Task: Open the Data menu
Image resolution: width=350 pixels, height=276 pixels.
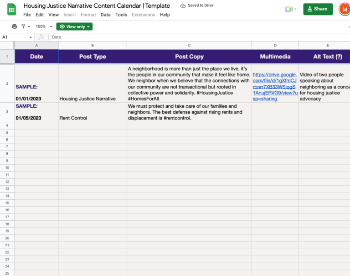Action: tap(105, 15)
